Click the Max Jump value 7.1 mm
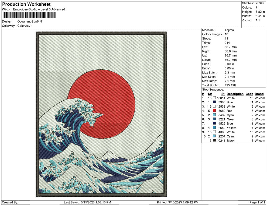Viewport: 267px width, 205px height. [x=230, y=81]
